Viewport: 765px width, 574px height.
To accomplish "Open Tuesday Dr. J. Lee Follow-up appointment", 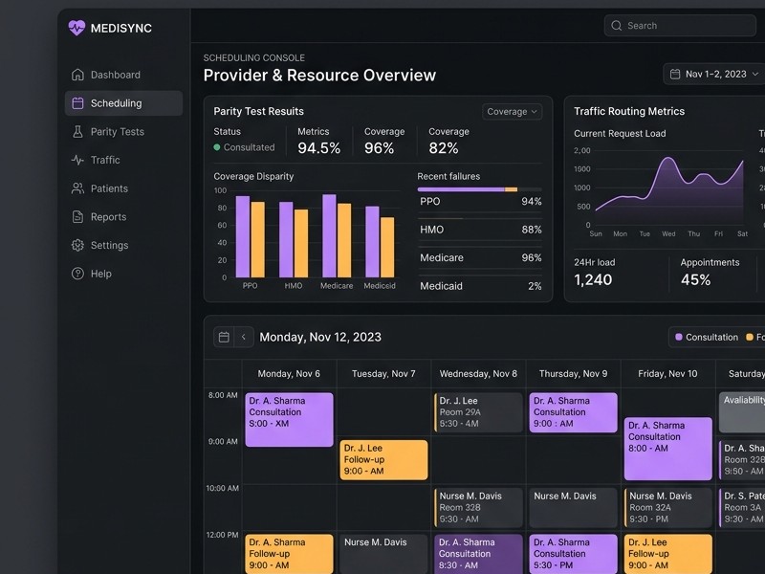I will [x=384, y=460].
